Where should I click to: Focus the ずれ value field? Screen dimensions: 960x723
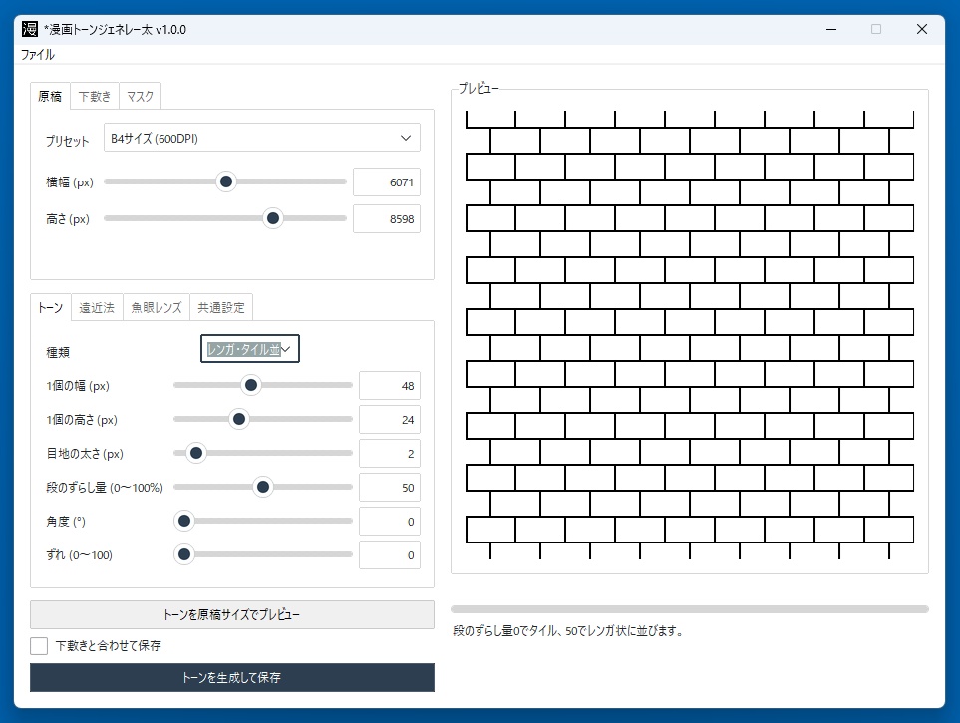pyautogui.click(x=390, y=555)
